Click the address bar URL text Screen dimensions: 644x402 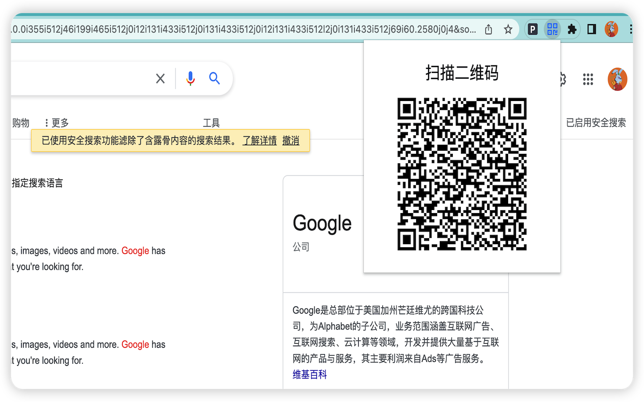click(243, 30)
